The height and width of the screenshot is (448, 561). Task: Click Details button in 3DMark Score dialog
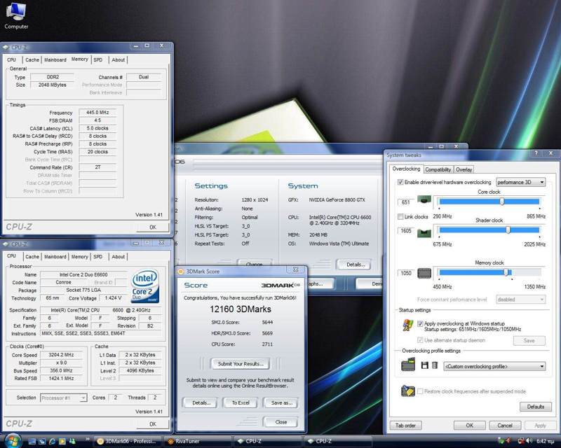point(201,402)
